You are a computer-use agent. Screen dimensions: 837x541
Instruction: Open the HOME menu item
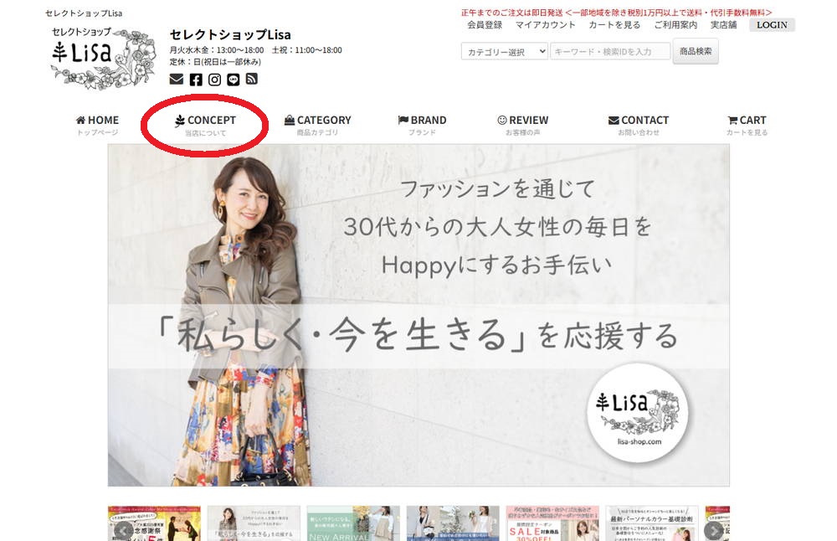[97, 121]
